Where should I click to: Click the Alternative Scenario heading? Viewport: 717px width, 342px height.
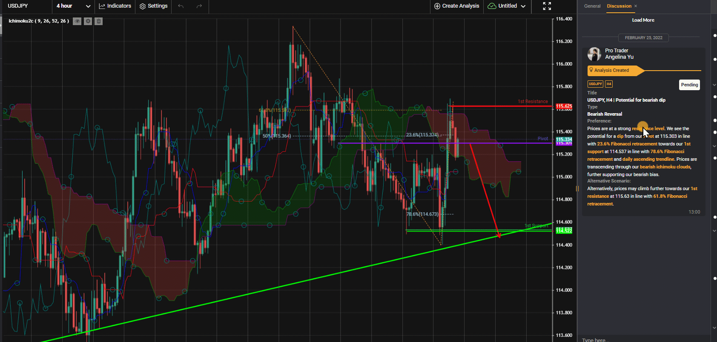click(609, 181)
